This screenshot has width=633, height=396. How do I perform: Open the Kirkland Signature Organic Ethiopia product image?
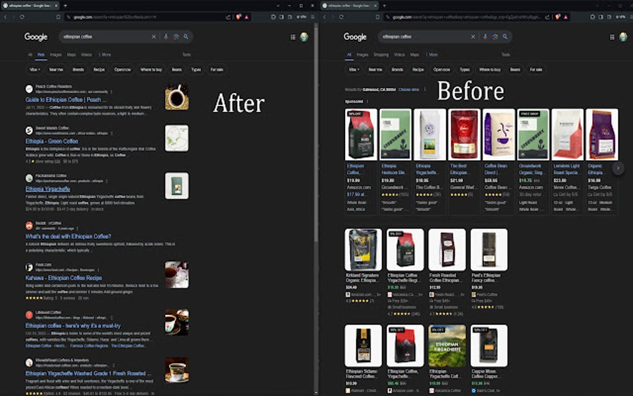(x=363, y=250)
